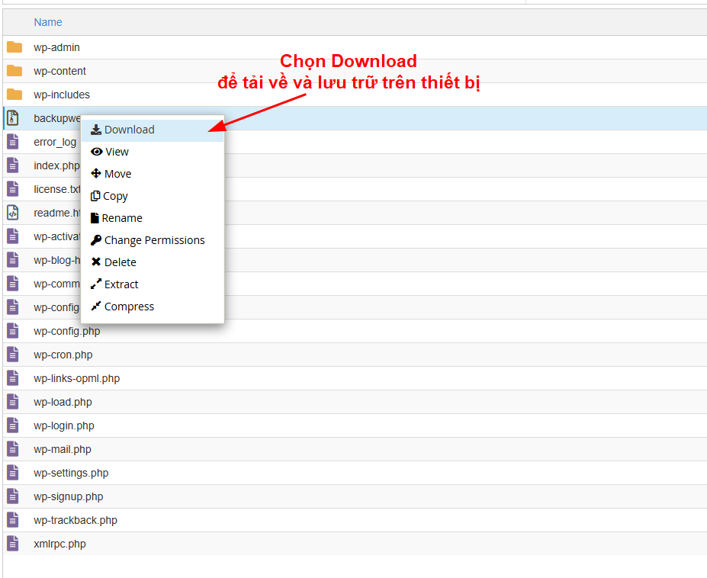This screenshot has height=578, width=707.
Task: Select the xmlrpc.php file name
Action: tap(60, 544)
